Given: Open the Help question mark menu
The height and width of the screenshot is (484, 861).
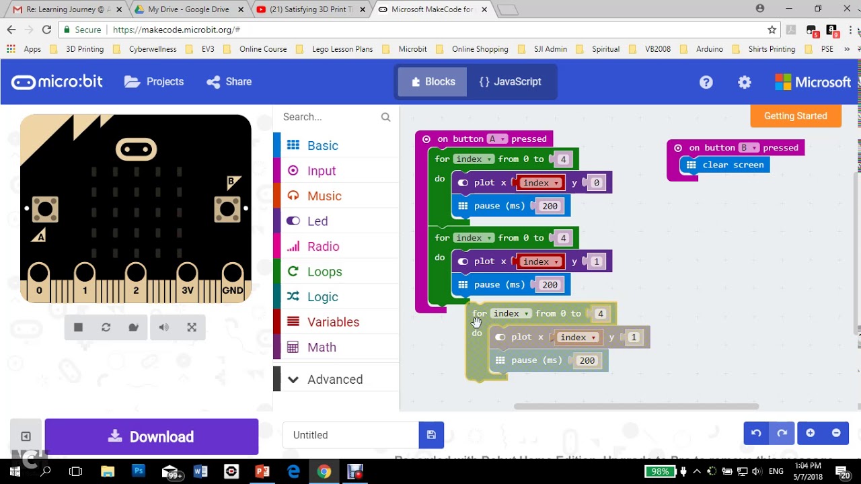Looking at the screenshot, I should [x=706, y=82].
